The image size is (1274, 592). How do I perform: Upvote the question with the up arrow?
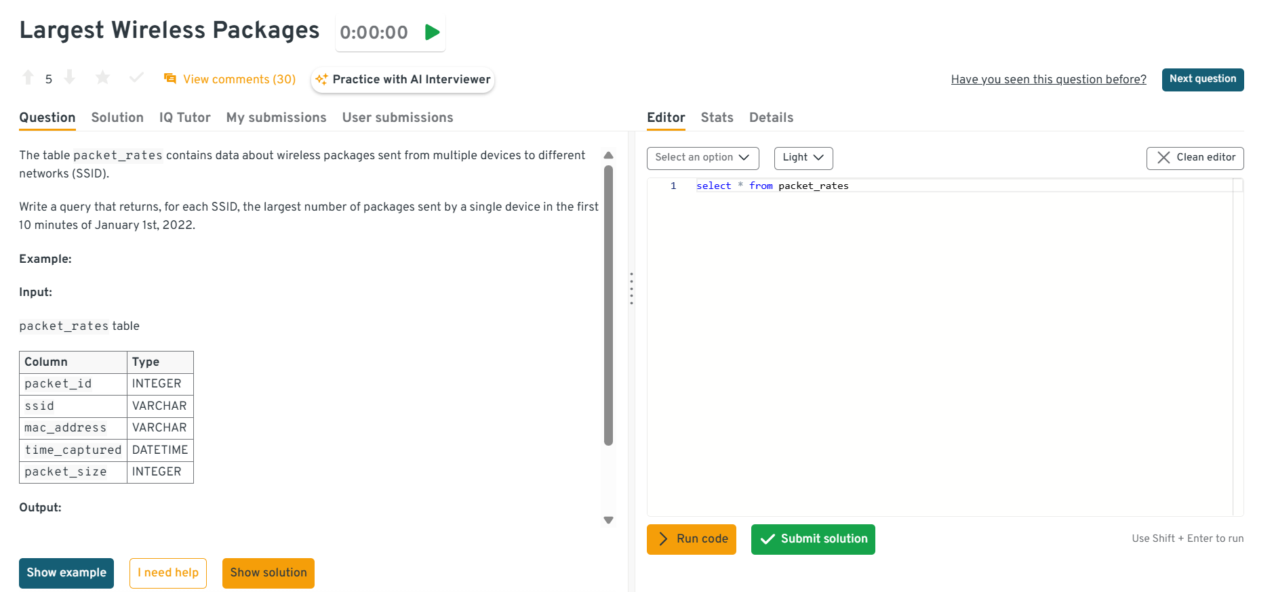pyautogui.click(x=28, y=78)
